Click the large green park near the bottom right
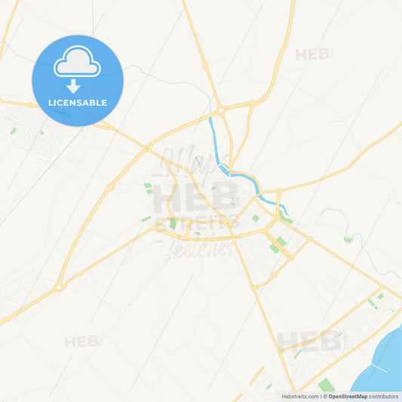 326,386
